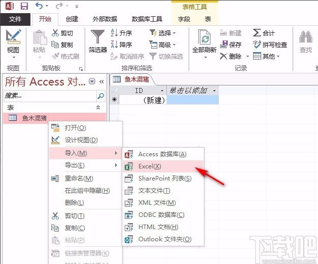Viewport: 318px width, 264px height.
Task: Click the search magnifier in navigation pane
Action: [x=100, y=96]
